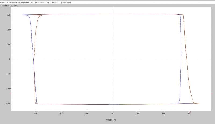The height and width of the screenshot is (124, 215).
Task: Click the 150 tick label on polarization axis
Action: pos(8,15)
